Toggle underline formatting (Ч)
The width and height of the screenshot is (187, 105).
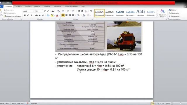point(32,15)
